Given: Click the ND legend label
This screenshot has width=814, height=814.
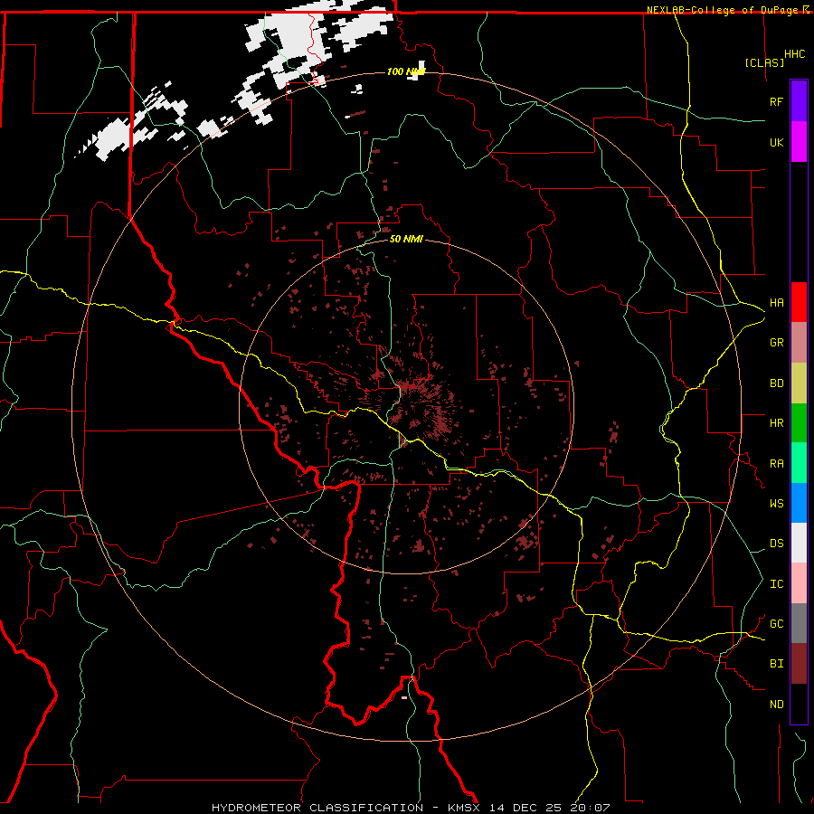Looking at the screenshot, I should 776,705.
